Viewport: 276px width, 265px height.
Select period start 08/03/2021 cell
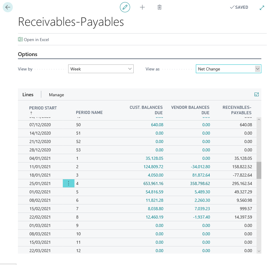tap(40, 234)
